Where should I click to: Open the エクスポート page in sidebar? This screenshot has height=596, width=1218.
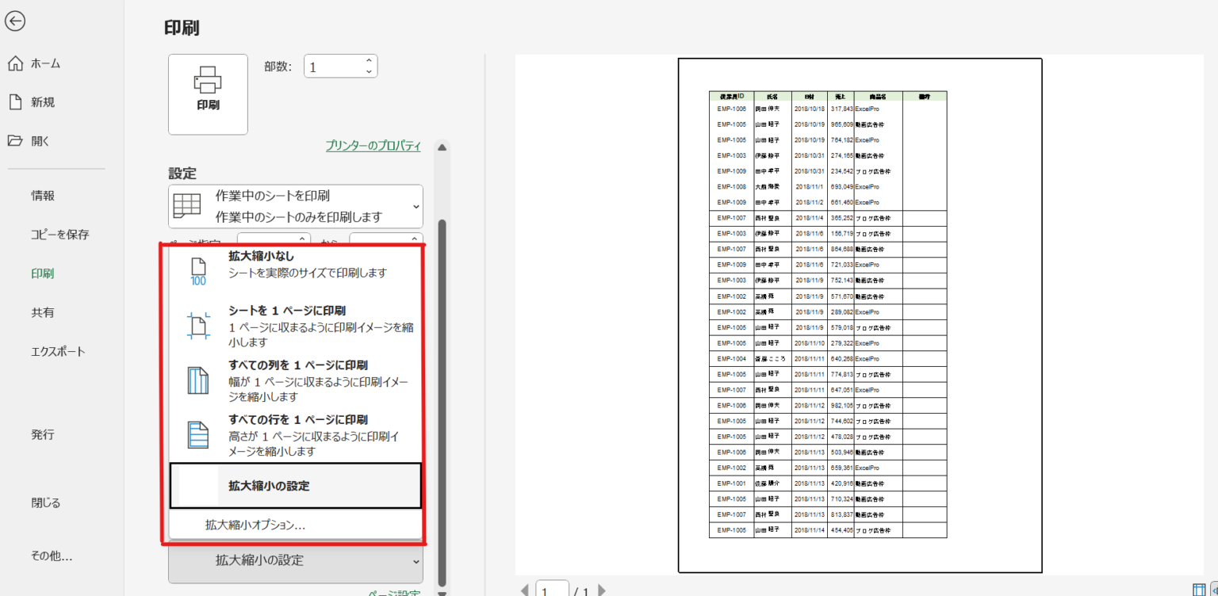click(x=58, y=351)
